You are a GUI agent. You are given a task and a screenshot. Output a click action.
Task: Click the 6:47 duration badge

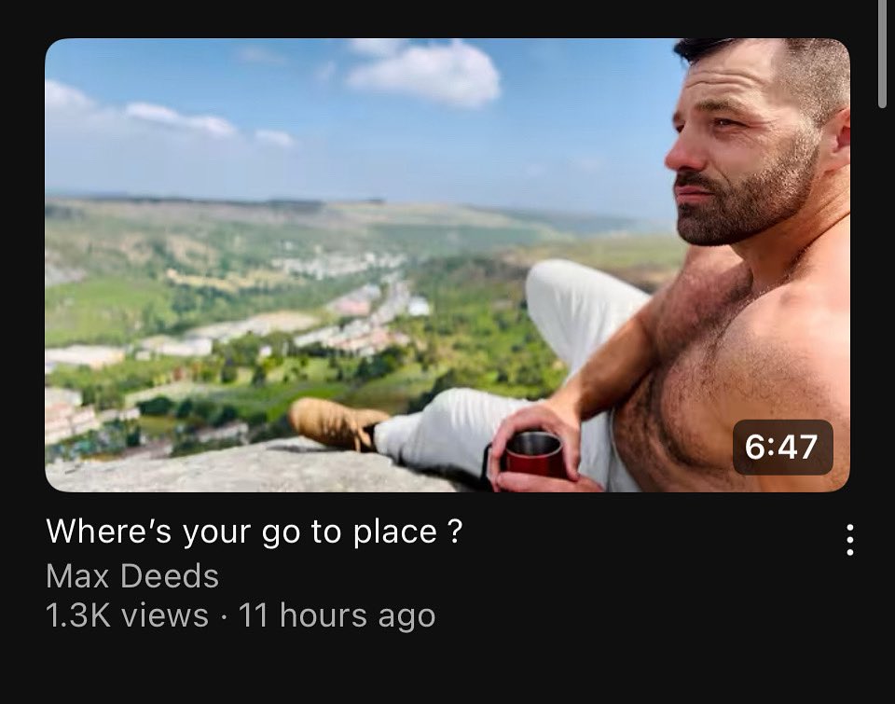(782, 447)
